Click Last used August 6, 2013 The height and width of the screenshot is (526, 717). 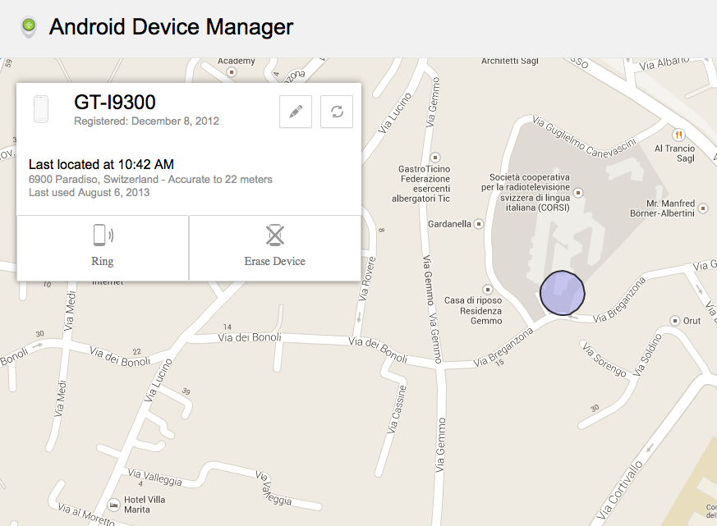tap(90, 192)
